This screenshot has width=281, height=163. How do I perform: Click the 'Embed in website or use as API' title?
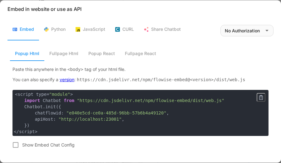pos(44,9)
